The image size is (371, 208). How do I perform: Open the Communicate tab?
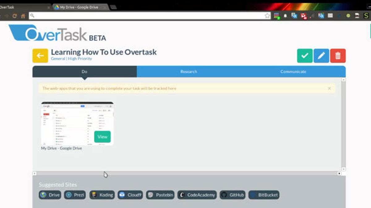pyautogui.click(x=293, y=71)
